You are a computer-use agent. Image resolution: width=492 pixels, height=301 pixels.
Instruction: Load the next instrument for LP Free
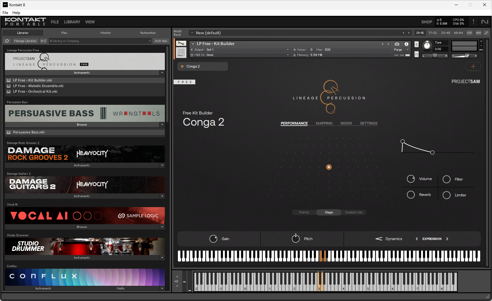(x=388, y=44)
